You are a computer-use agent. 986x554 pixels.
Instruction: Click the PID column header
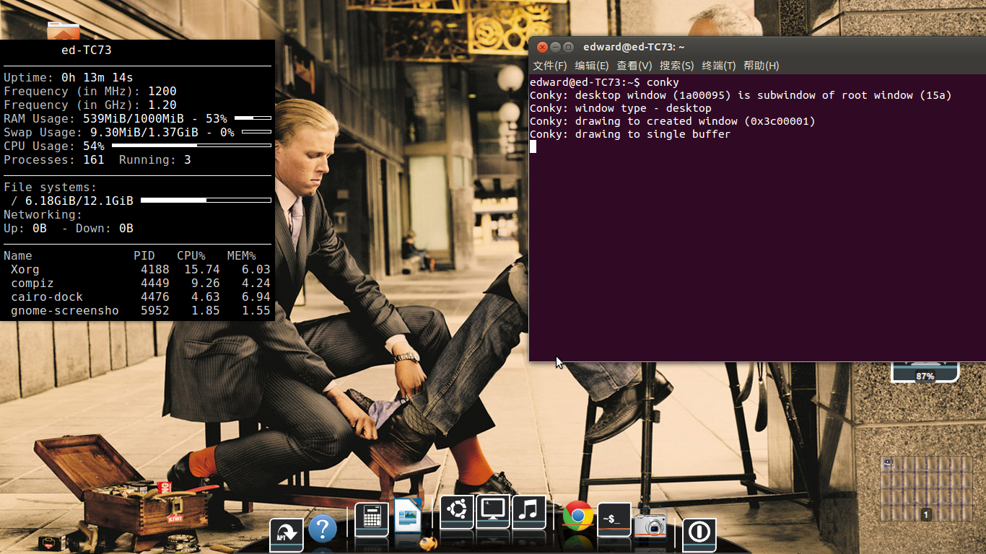(x=144, y=256)
